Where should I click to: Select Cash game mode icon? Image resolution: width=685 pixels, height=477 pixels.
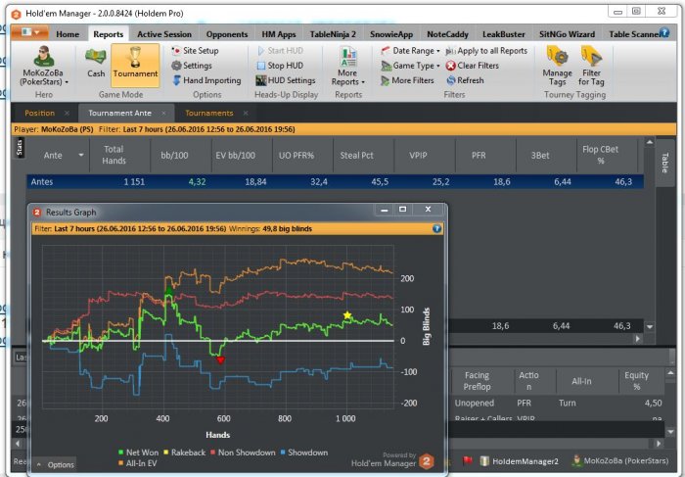(96, 63)
